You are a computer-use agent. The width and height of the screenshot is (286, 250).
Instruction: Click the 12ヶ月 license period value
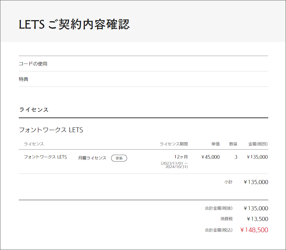[181, 157]
